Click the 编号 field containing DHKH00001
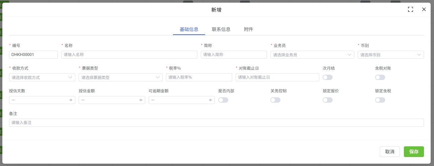The width and height of the screenshot is (434, 166). pos(33,55)
